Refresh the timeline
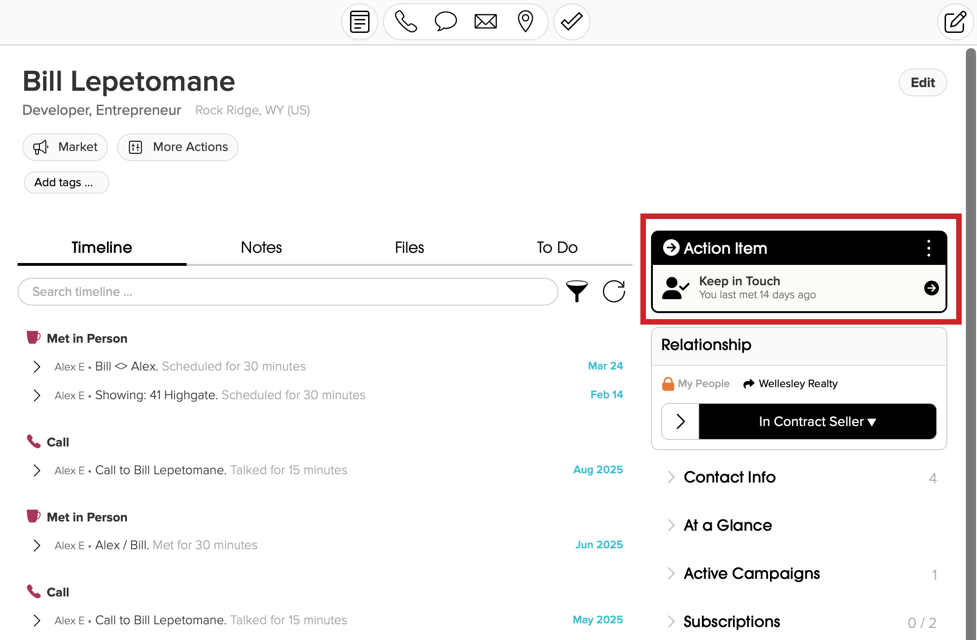 click(614, 291)
